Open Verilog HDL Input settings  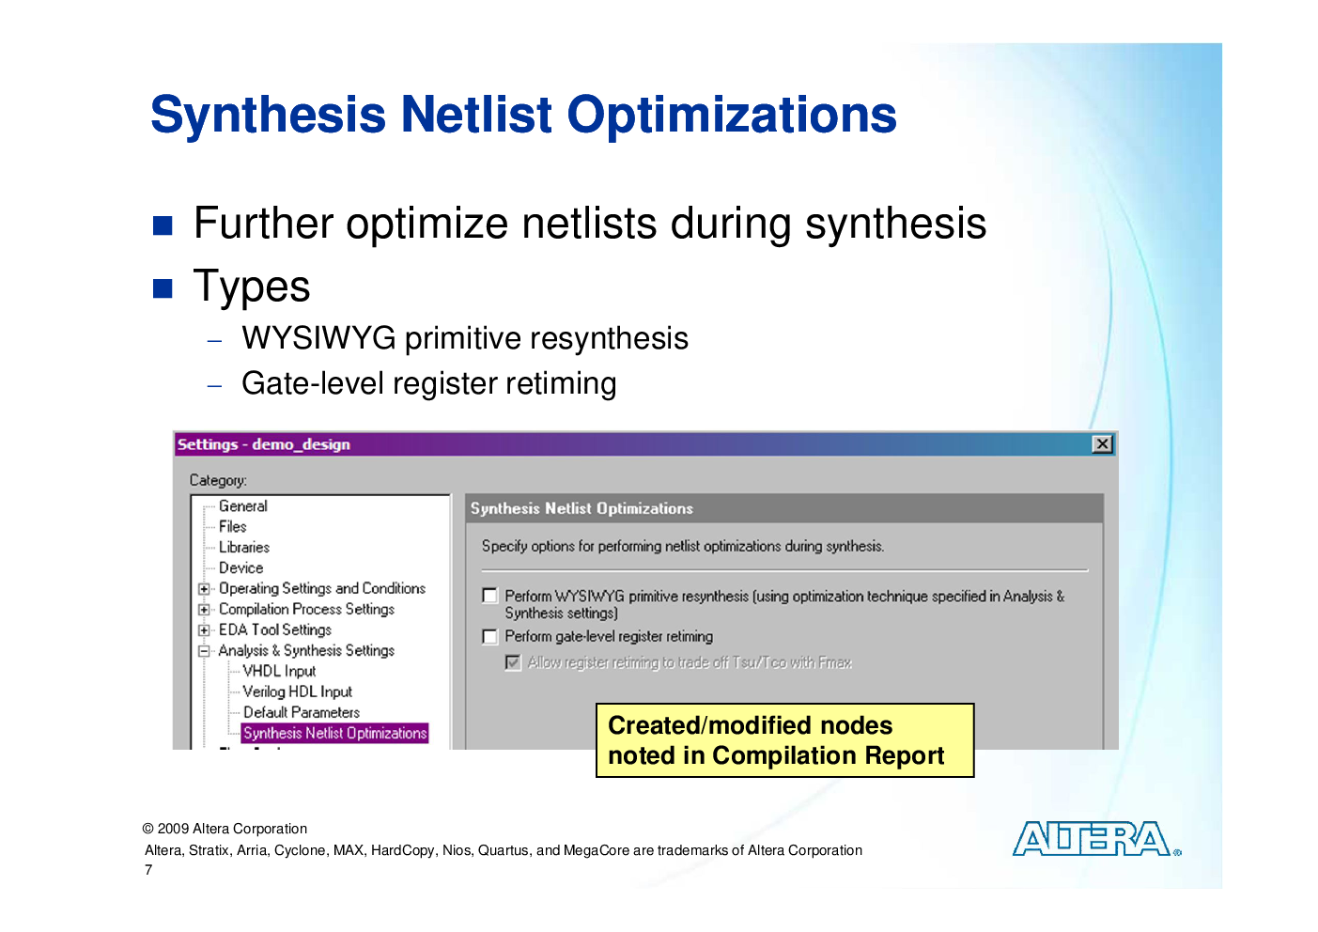(297, 692)
